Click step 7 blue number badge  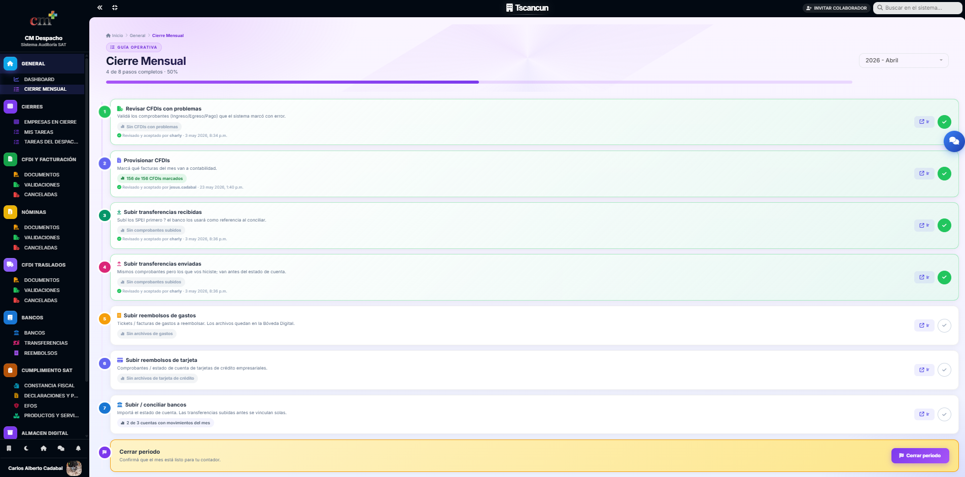(x=105, y=408)
